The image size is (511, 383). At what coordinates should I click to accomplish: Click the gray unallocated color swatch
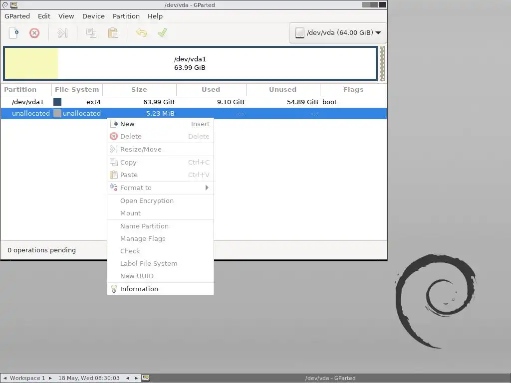point(57,113)
